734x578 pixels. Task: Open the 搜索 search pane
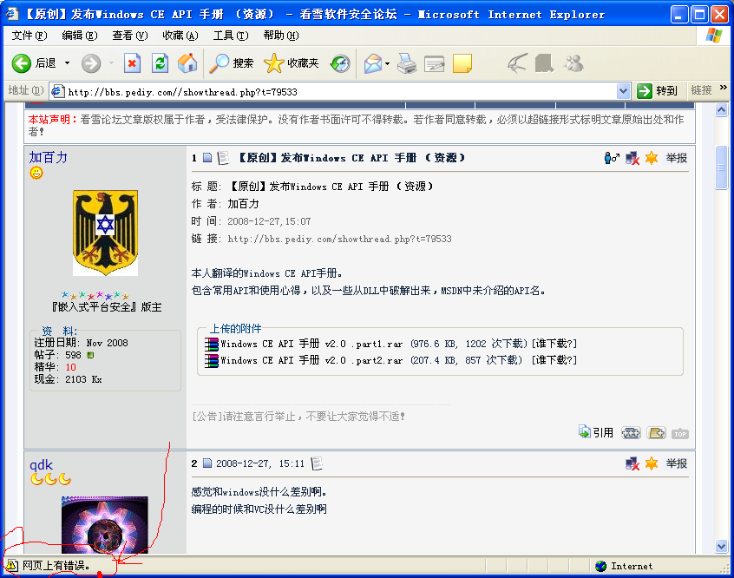click(232, 63)
